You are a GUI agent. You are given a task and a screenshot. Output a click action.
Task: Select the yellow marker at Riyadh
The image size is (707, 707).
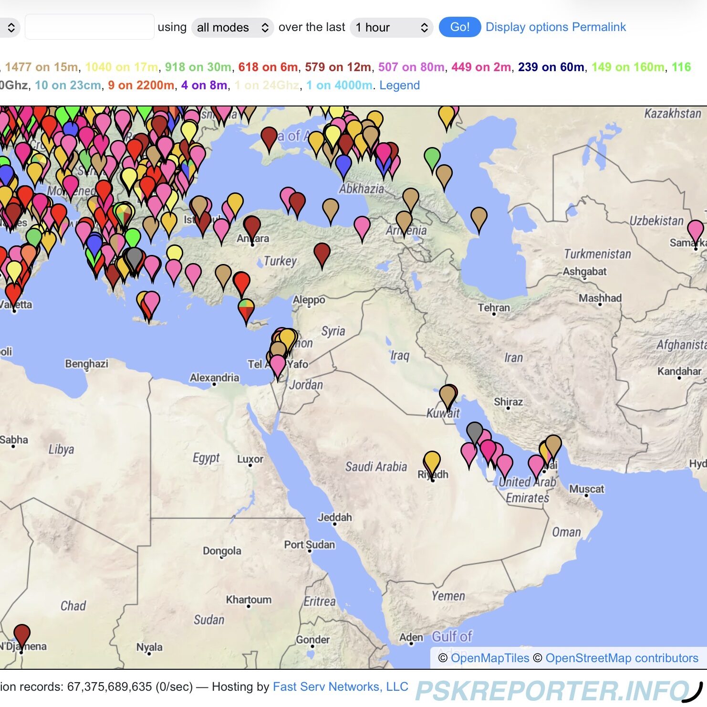point(432,461)
